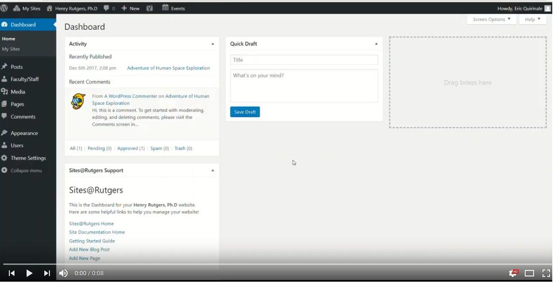Open Posts in the sidebar menu

pyautogui.click(x=17, y=67)
